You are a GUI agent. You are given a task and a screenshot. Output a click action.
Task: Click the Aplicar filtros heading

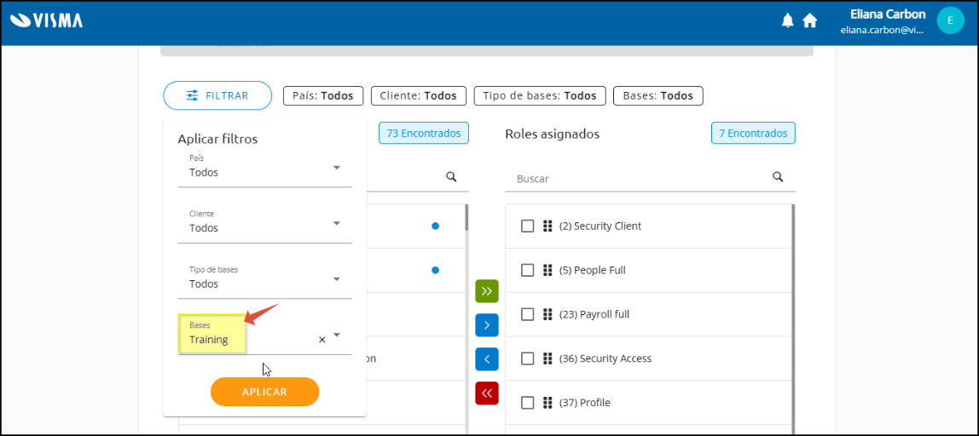[x=217, y=139]
